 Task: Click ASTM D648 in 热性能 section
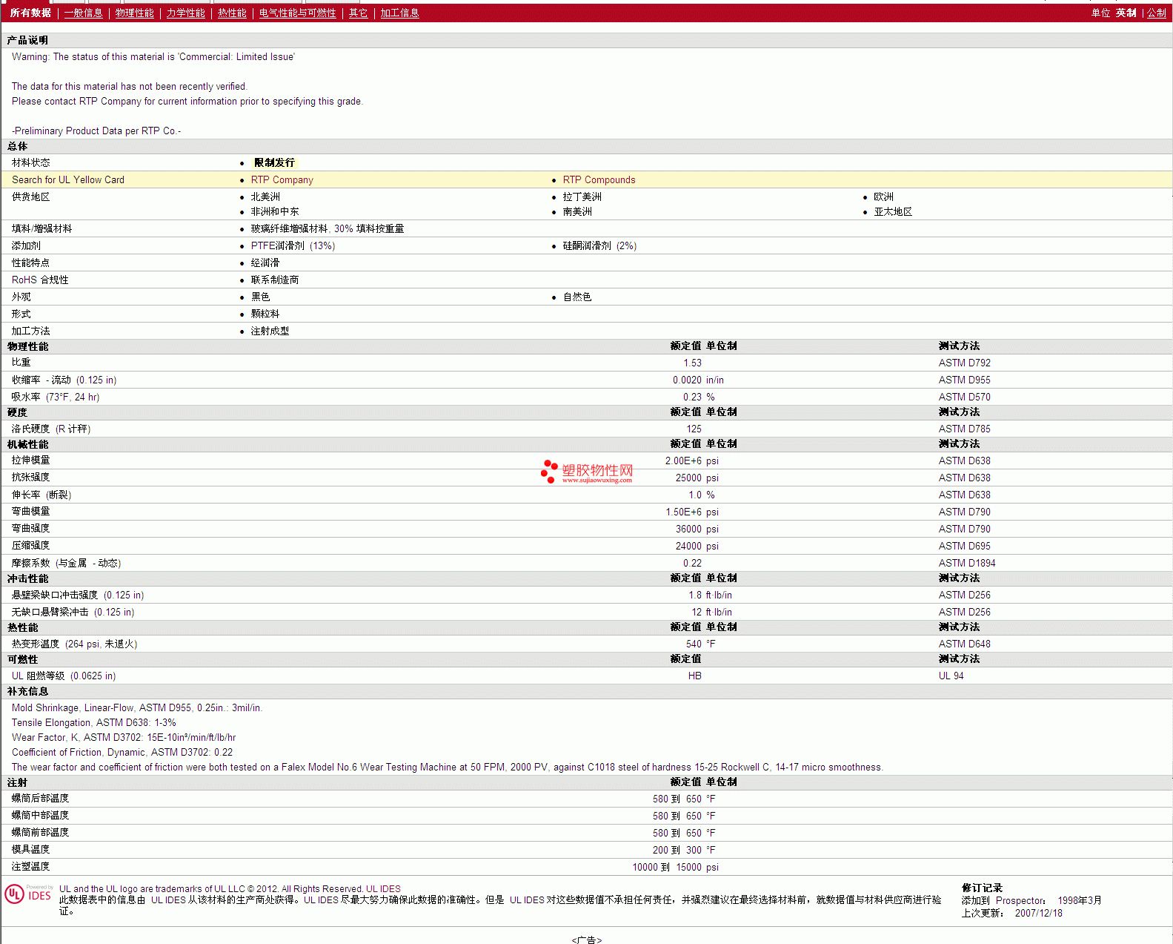pyautogui.click(x=964, y=644)
